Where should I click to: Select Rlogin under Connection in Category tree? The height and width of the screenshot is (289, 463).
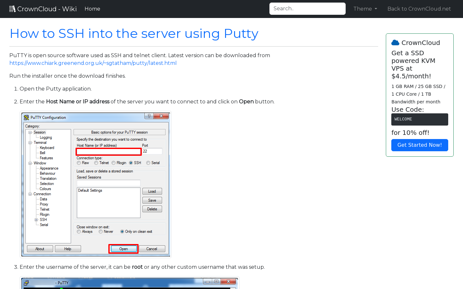(45, 215)
